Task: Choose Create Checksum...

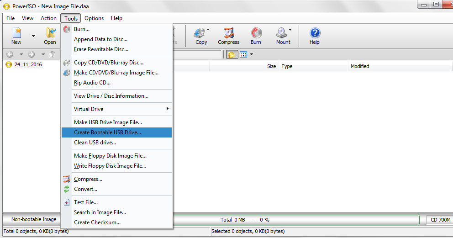Action: 117,222
